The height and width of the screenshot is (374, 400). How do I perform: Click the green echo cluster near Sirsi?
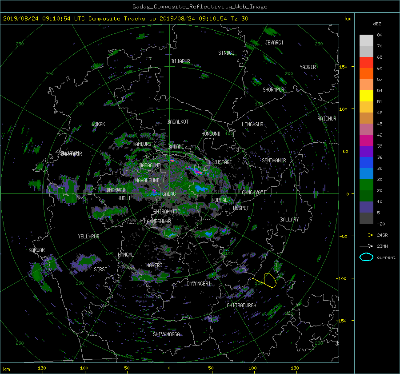click(x=86, y=262)
